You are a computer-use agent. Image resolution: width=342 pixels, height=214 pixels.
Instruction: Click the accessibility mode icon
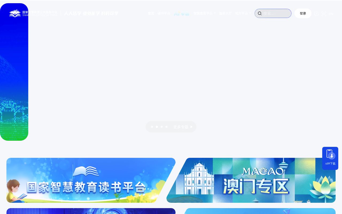coord(324,14)
